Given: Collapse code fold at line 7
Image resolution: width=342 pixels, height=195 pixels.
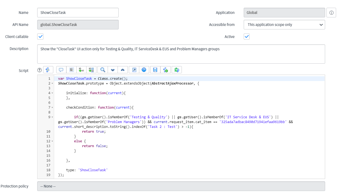Looking at the screenshot, I should coord(52,108).
